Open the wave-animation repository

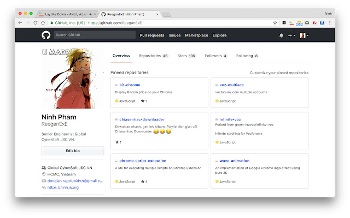pos(235,161)
